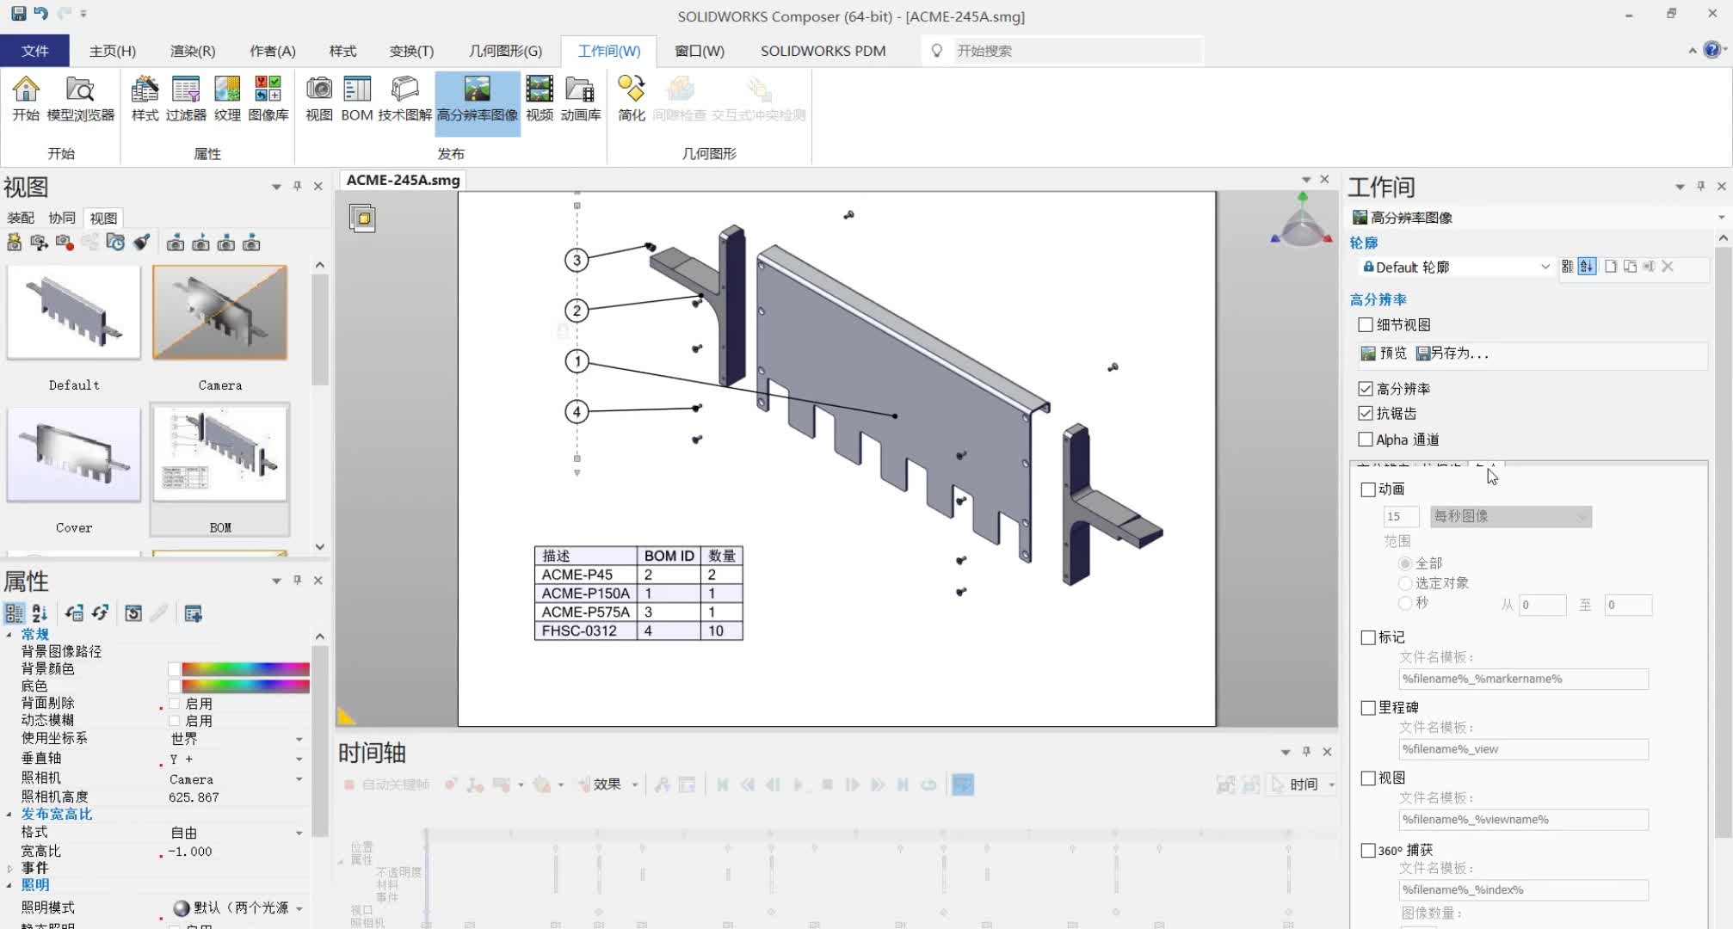The image size is (1733, 929).
Task: Enable the 视图 checkbox in workshop
Action: pos(1368,778)
